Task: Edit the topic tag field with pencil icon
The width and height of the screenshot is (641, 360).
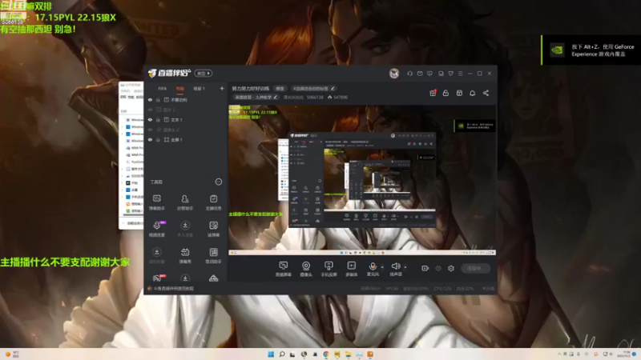Action: click(x=313, y=89)
